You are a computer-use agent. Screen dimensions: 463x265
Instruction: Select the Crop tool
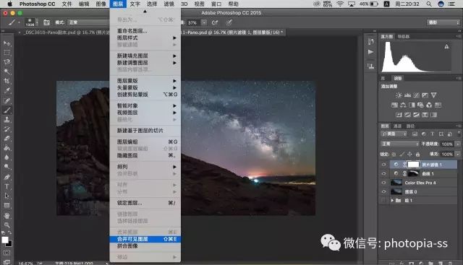point(7,81)
